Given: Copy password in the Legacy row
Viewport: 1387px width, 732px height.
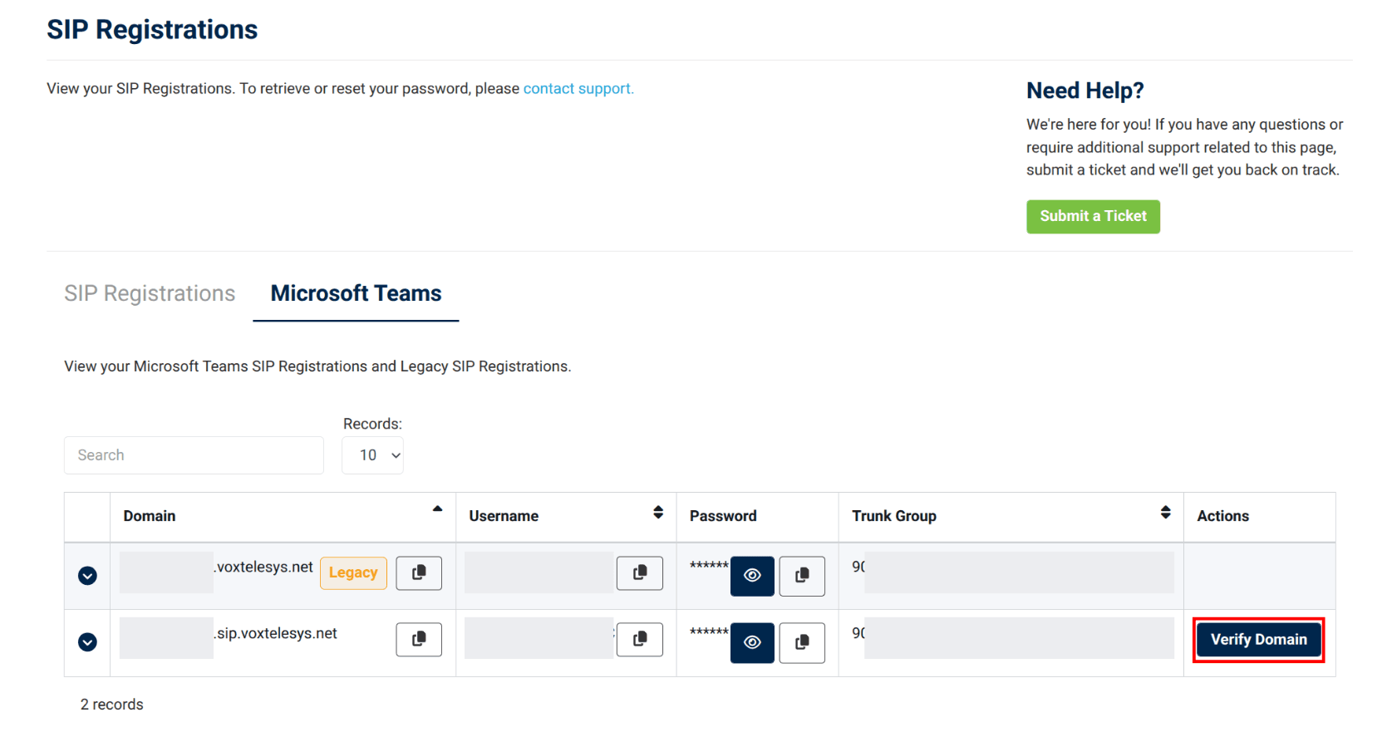Looking at the screenshot, I should (x=802, y=576).
